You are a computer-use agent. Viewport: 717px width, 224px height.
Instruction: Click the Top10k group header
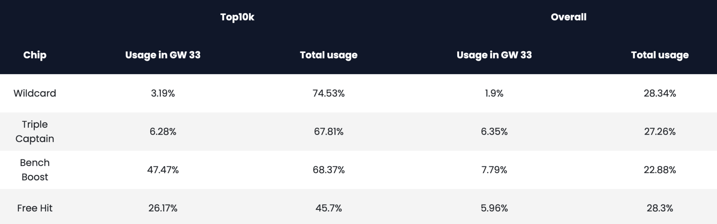[x=237, y=17]
